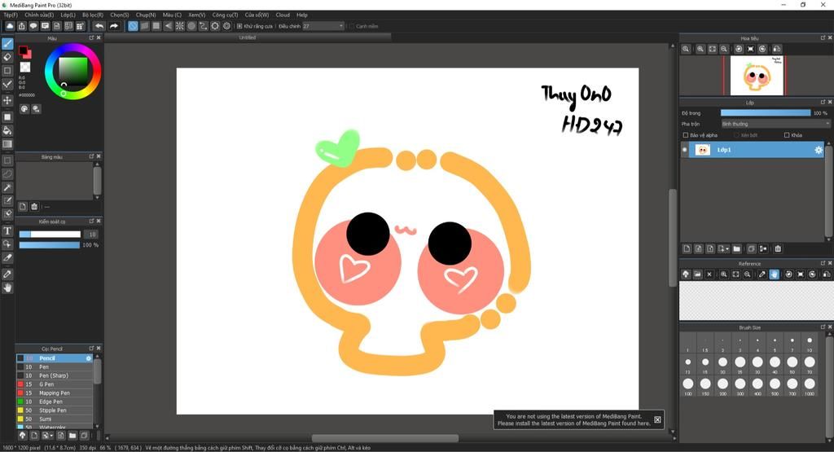
Task: Select the Brush tool in the left toolbar
Action: coord(7,44)
